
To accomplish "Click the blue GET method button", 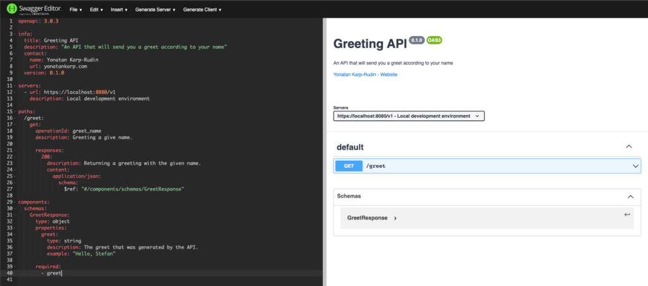I will pyautogui.click(x=348, y=166).
